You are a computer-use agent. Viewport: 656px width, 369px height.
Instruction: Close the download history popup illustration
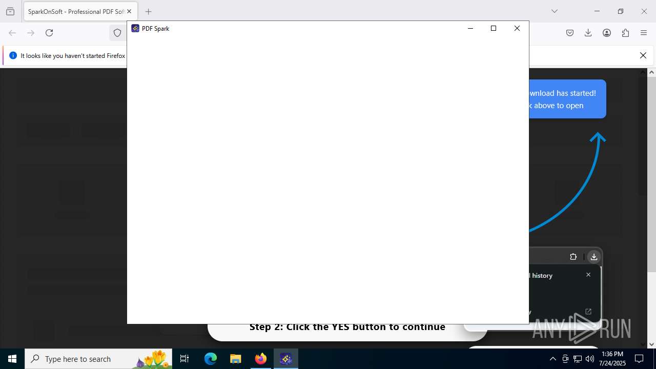(588, 275)
